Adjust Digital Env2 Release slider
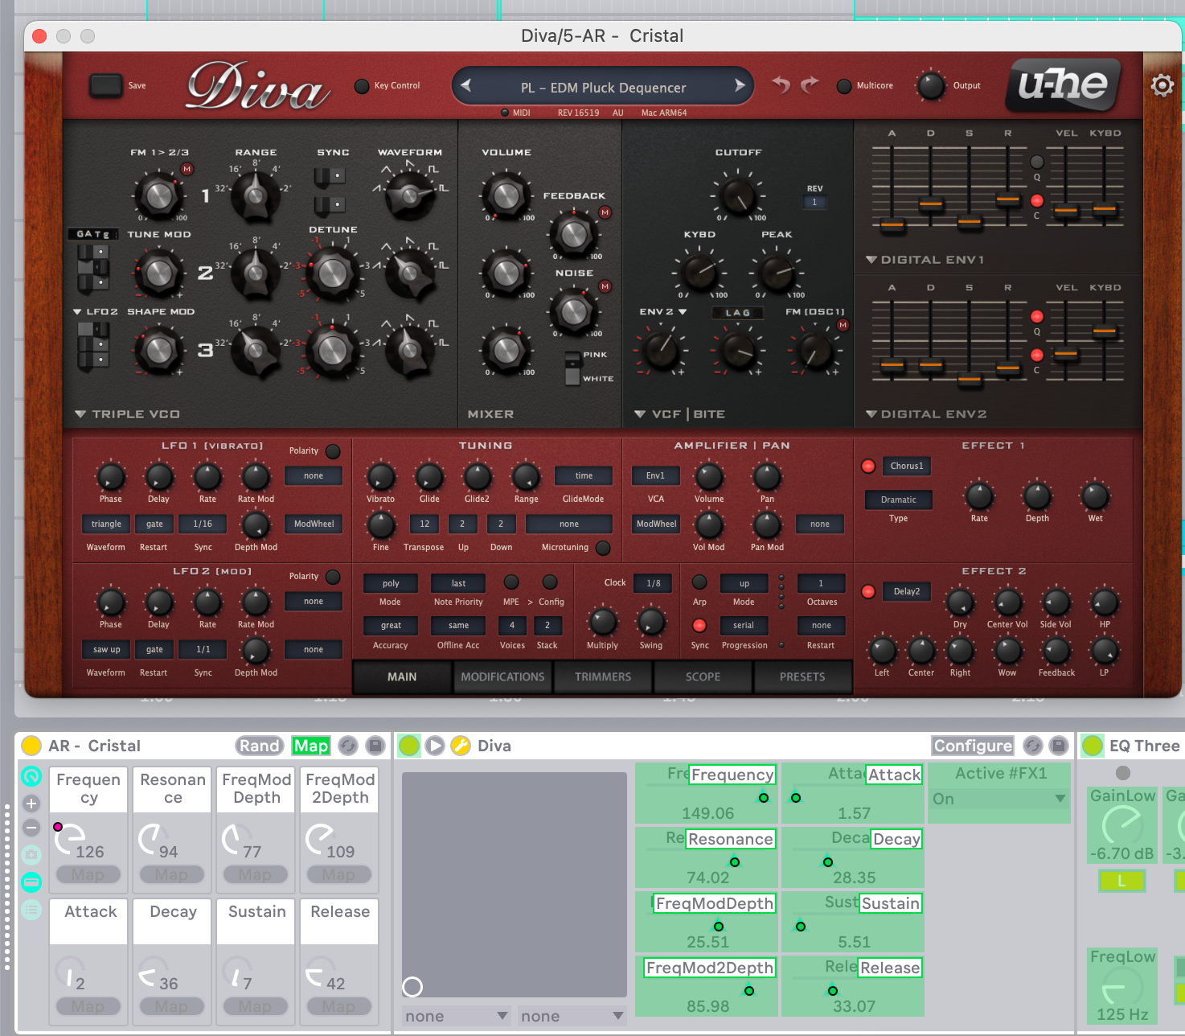 pyautogui.click(x=1008, y=368)
